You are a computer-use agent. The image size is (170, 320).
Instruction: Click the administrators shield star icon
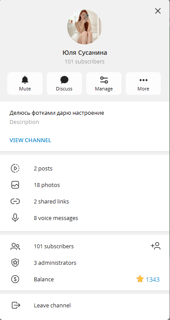tap(15, 263)
